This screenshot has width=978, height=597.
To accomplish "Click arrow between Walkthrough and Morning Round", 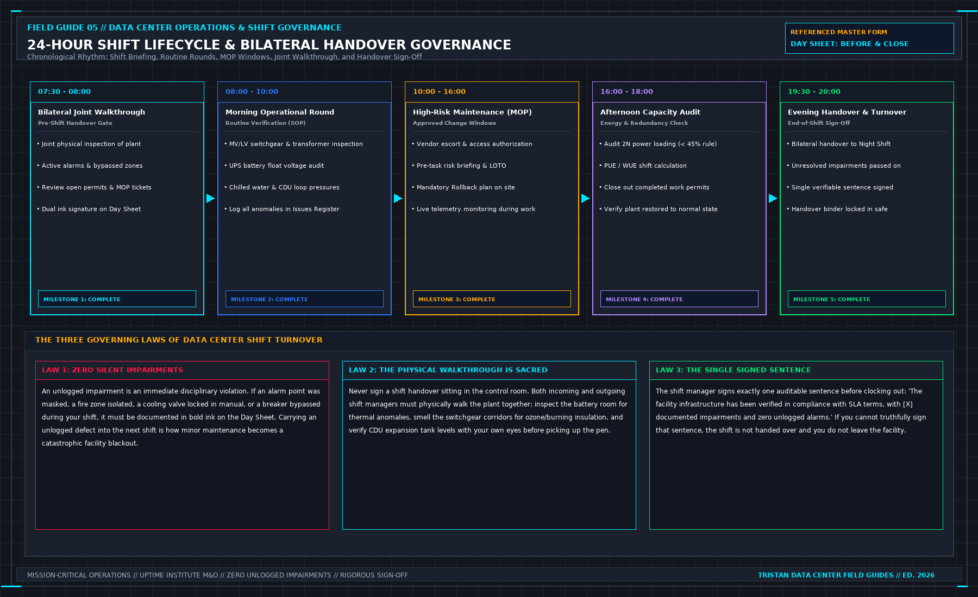I will coord(211,199).
